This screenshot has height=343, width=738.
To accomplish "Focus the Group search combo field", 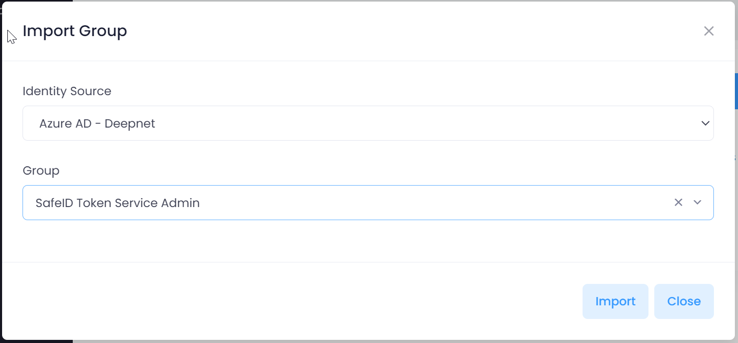I will point(419,202).
